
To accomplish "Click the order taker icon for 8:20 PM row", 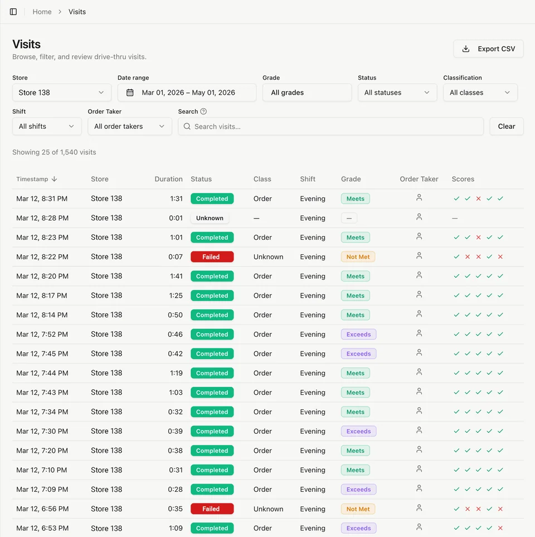I will 419,275.
